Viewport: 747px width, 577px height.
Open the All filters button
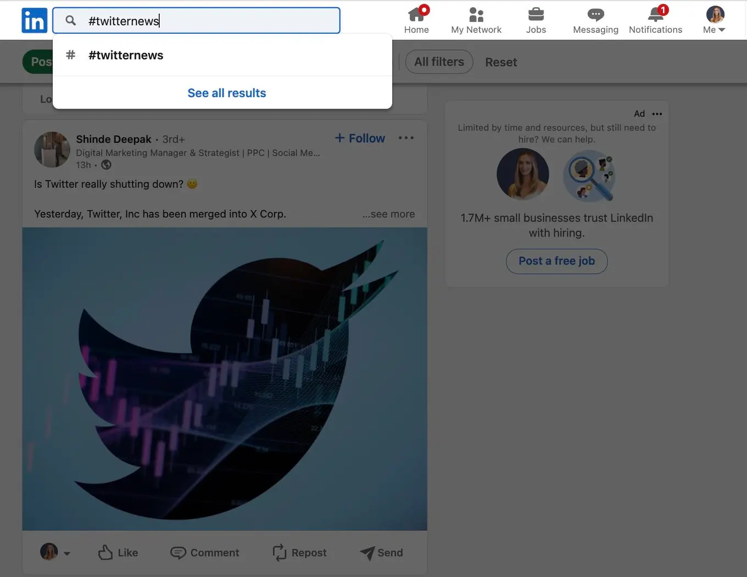click(439, 62)
